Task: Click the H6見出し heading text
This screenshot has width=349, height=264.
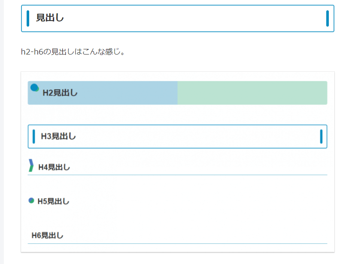Action: pyautogui.click(x=47, y=236)
